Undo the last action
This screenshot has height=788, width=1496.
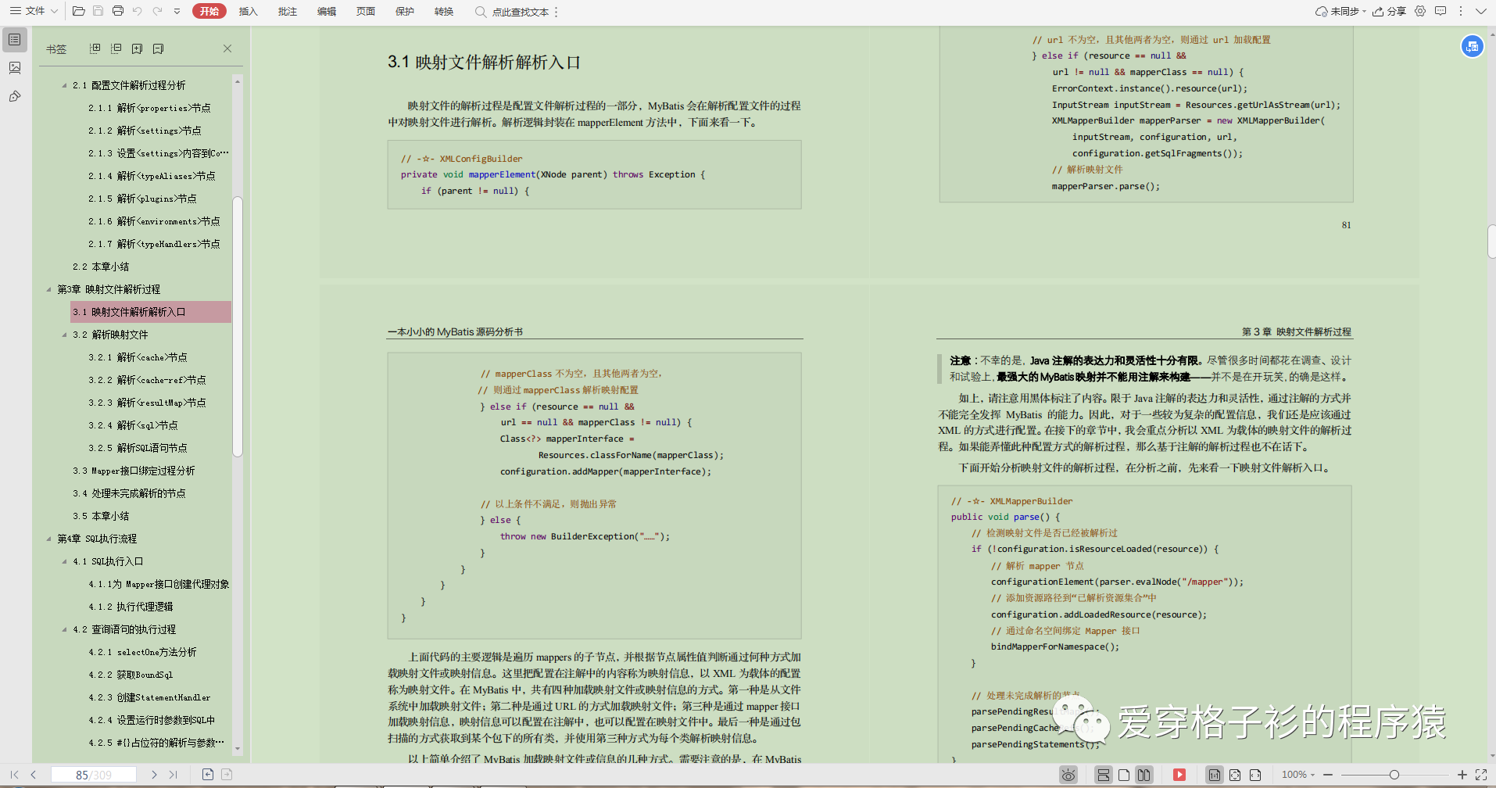138,11
